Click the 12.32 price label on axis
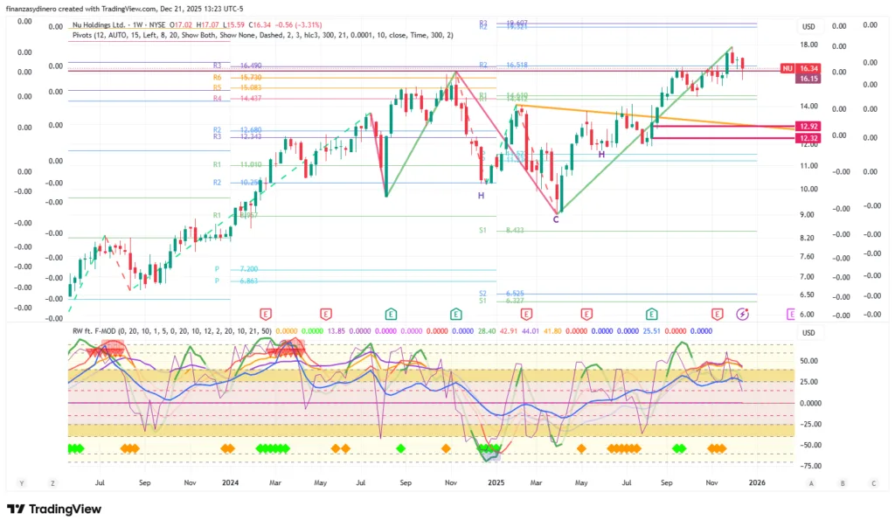This screenshot has height=527, width=895. [807, 138]
